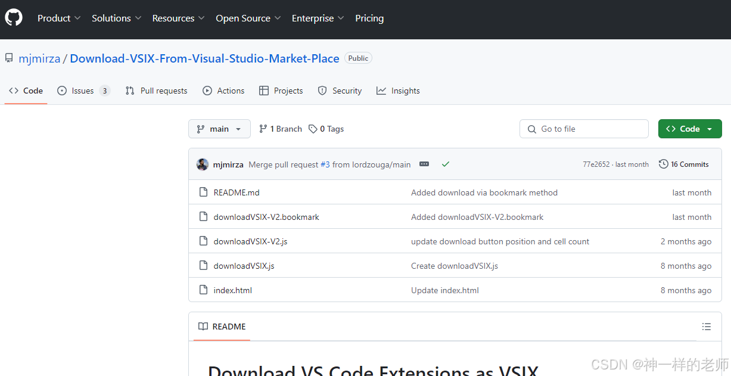Click '8 months ago' in index.html row
Image resolution: width=731 pixels, height=376 pixels.
click(x=686, y=290)
